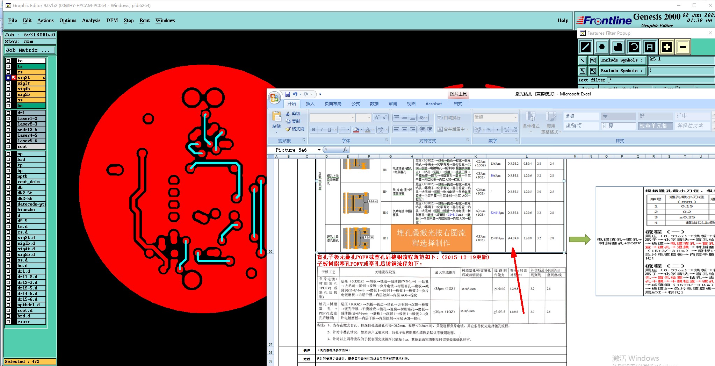The image size is (715, 366).
Task: Toggle visibility checkbox for layer dk2-5t
Action: [x=8, y=193]
